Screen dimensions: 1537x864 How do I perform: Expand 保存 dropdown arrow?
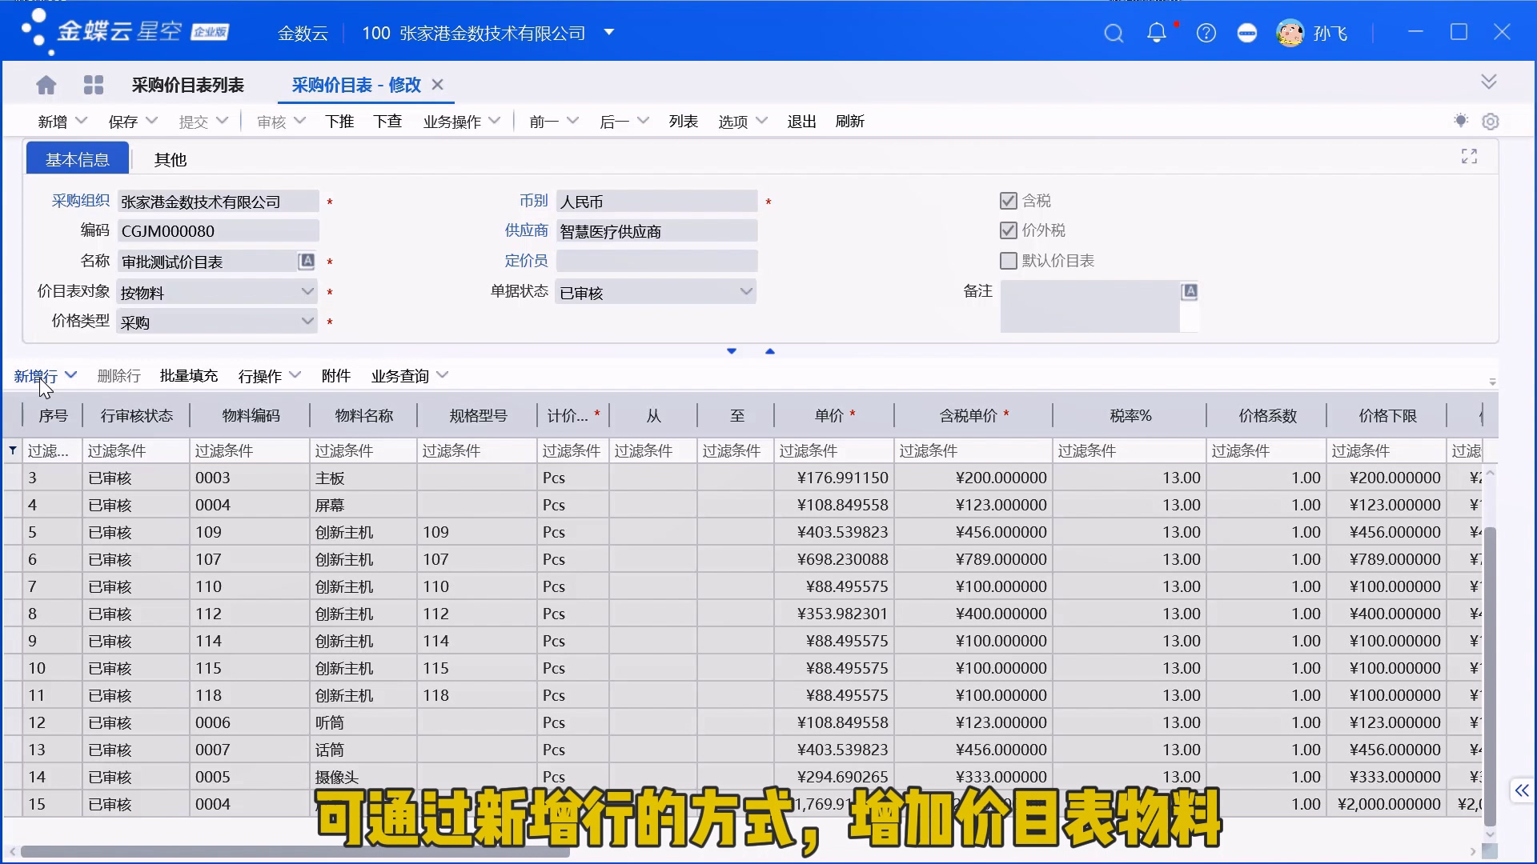click(x=152, y=121)
